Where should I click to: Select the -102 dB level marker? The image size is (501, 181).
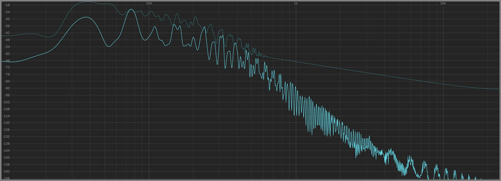point(7,102)
